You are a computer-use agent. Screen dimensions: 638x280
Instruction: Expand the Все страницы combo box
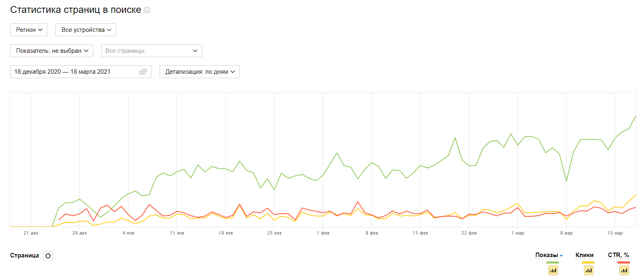151,51
